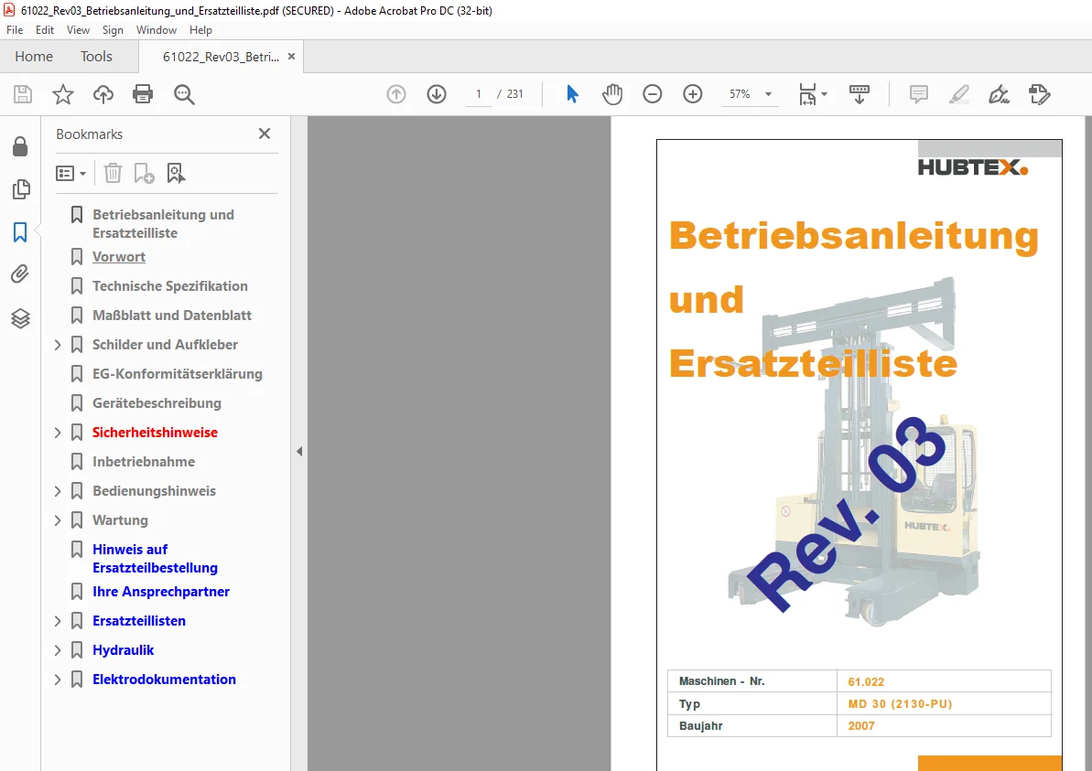
Task: Open Layers panel in sidebar
Action: [x=20, y=318]
